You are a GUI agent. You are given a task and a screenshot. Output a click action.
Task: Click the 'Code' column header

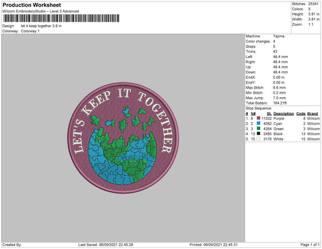tap(301, 114)
